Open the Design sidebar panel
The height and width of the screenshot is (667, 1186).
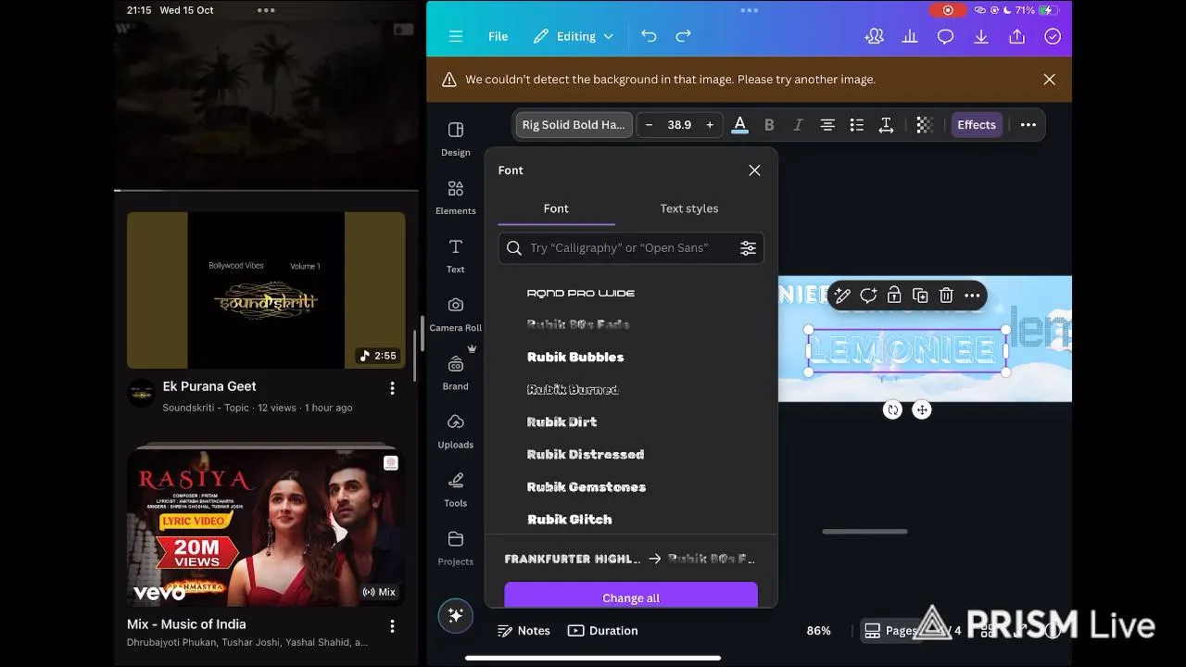tap(455, 138)
